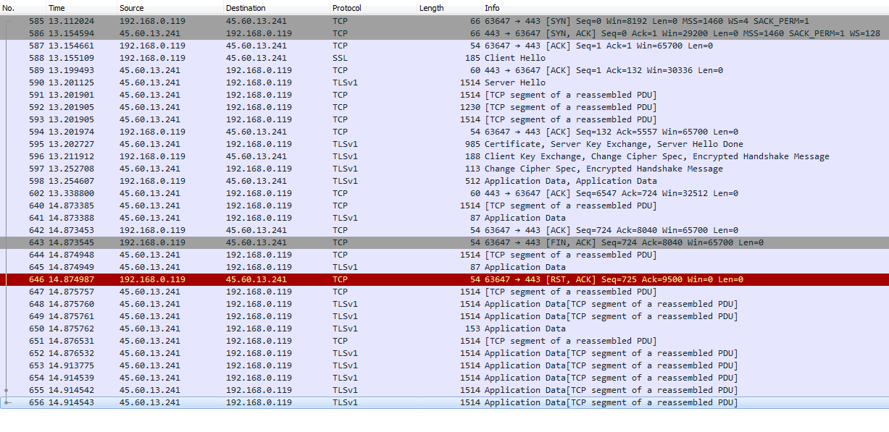Select packet 641 Application Data length 87
The height and width of the screenshot is (432, 889).
[444, 218]
